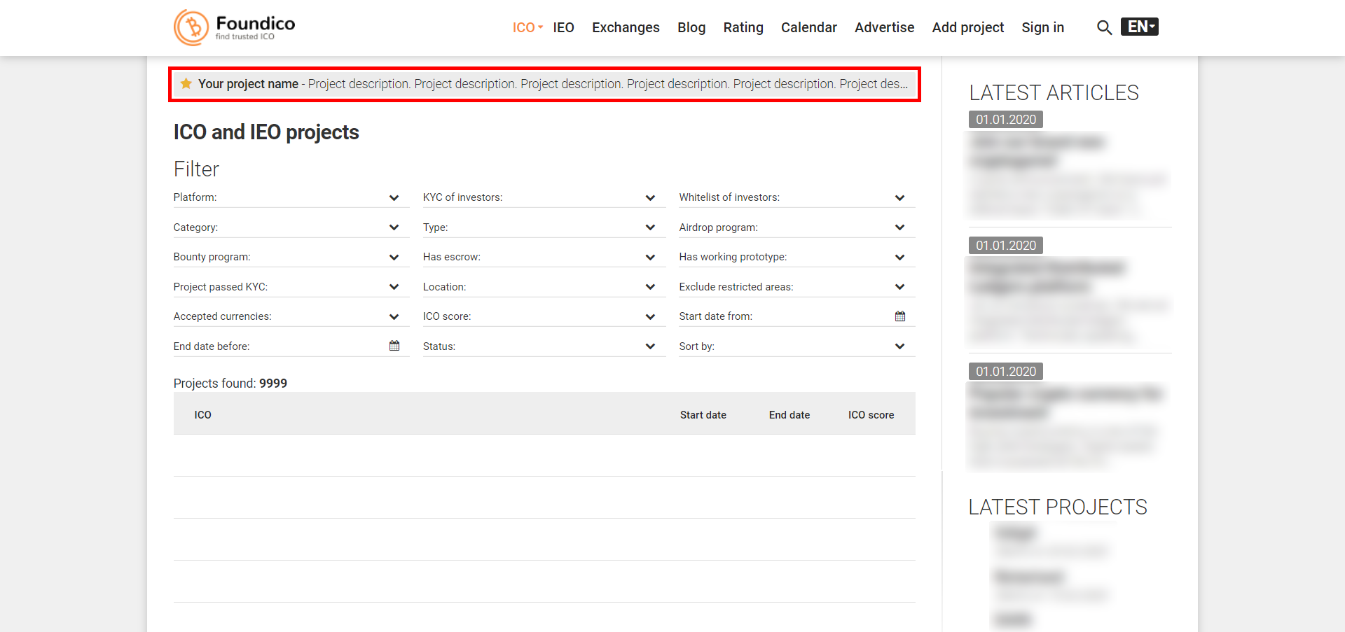Open the Calendar navigation item
The height and width of the screenshot is (632, 1345).
click(x=808, y=27)
